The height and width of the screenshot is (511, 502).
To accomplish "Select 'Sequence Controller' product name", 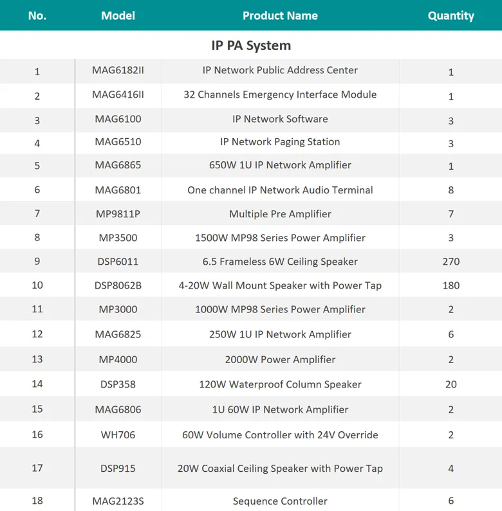I will pyautogui.click(x=280, y=501).
